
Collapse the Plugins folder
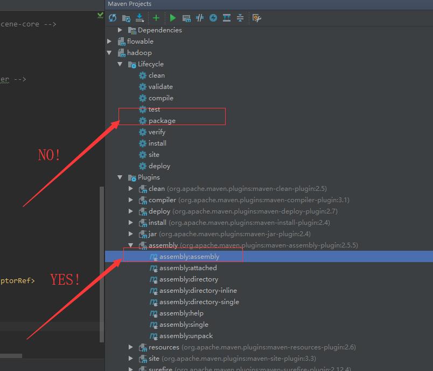(x=120, y=177)
